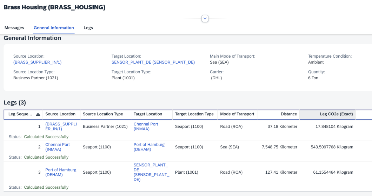The height and width of the screenshot is (196, 372).
Task: Select the General Information tab
Action: pos(54,28)
